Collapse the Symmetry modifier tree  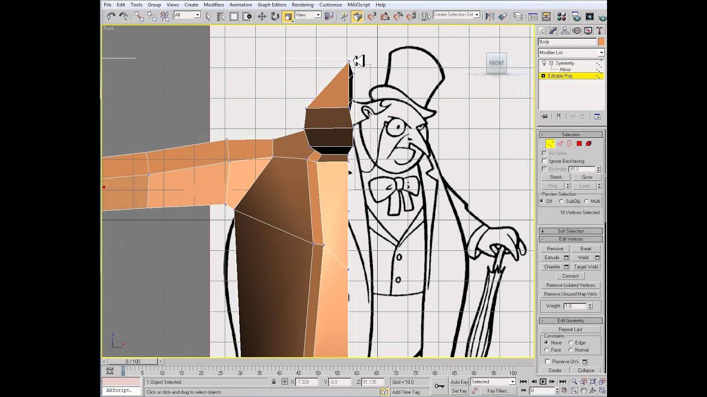point(551,62)
